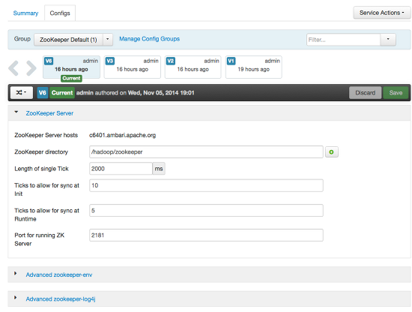Open the Filter options dropdown arrow
Viewport: 412px width, 312px height.
(x=388, y=40)
